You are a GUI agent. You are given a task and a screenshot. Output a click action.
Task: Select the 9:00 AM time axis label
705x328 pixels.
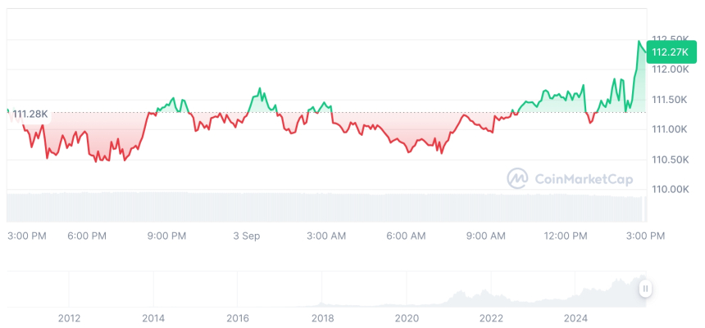tap(486, 236)
